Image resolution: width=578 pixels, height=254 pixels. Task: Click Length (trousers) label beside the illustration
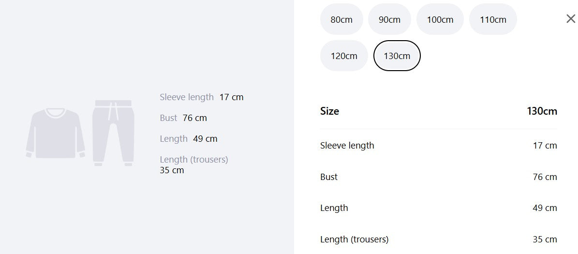click(194, 159)
